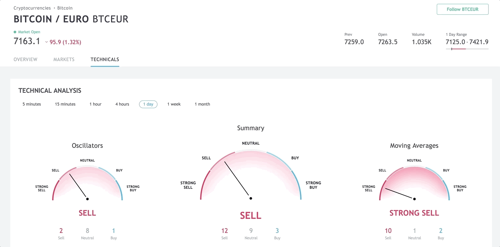Viewport: 500px width, 247px height.
Task: Select the Technicals tab
Action: pos(105,60)
